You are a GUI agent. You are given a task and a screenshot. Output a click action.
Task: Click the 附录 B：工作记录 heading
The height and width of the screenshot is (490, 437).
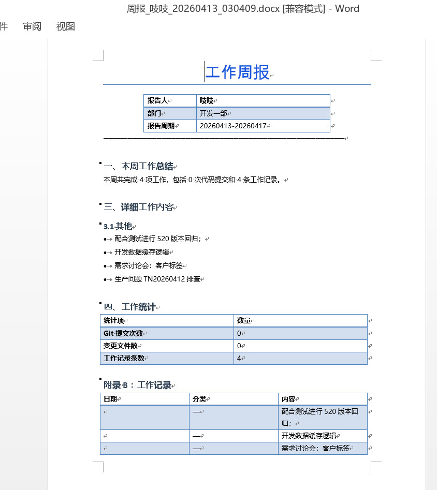pyautogui.click(x=137, y=385)
